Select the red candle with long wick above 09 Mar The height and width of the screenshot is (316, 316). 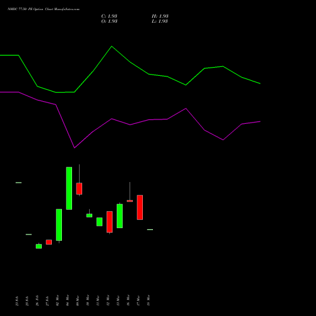pyautogui.click(x=79, y=188)
